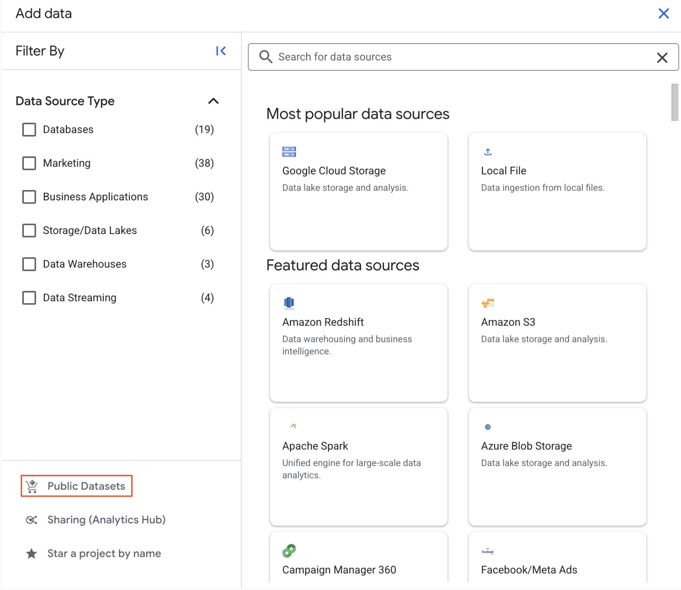Select the Amazon S3 bucket icon

(488, 303)
